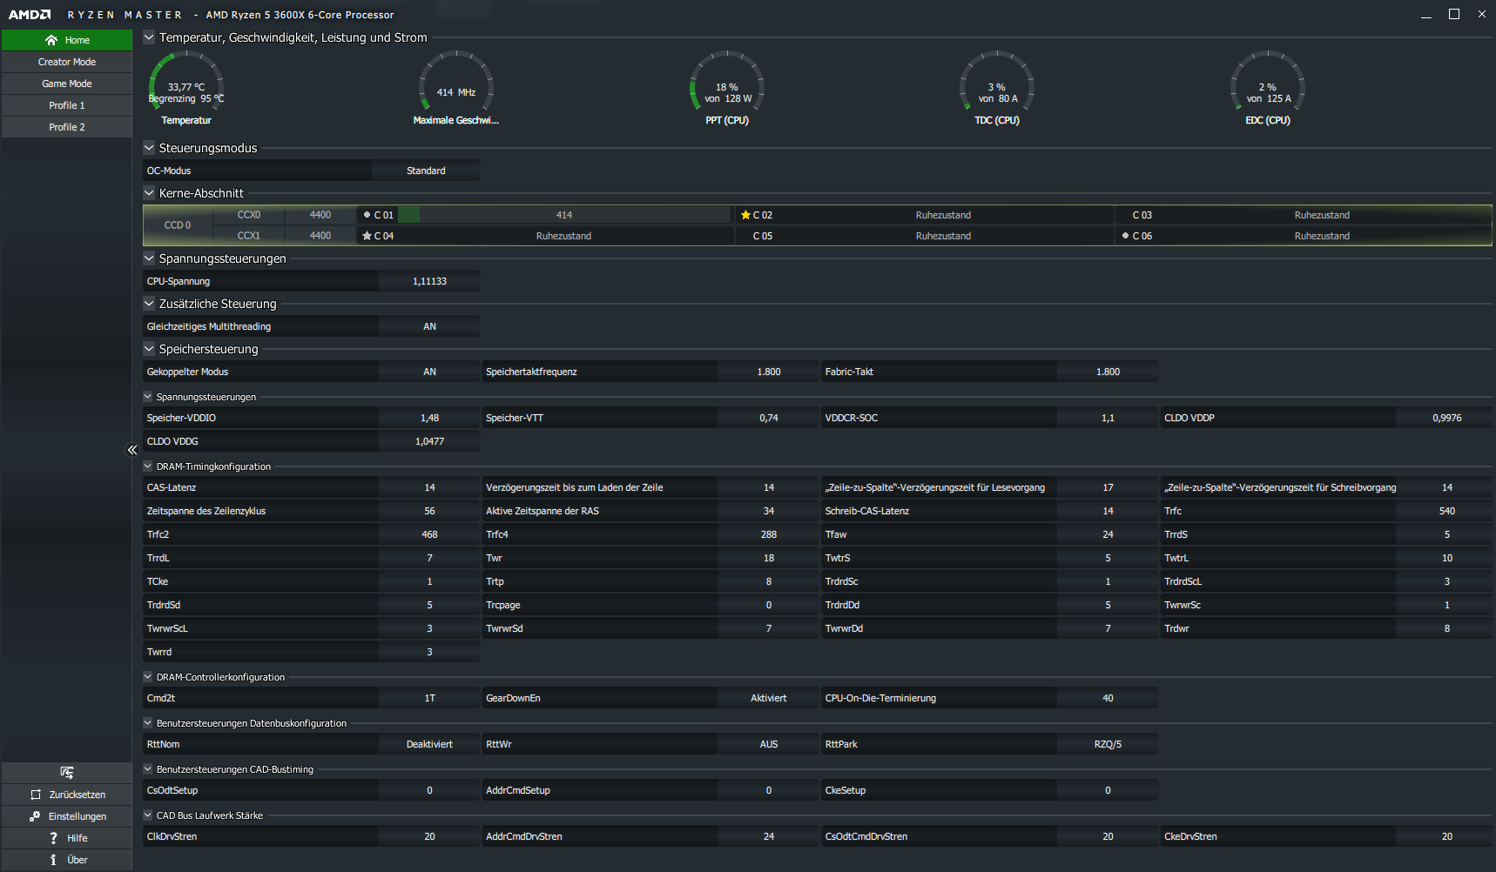The width and height of the screenshot is (1496, 872).
Task: Click the dot marker next to C 01
Action: click(367, 215)
